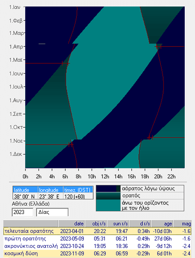Select the ακρονύκτιος ανατολή row
The image size is (195, 258).
point(97,246)
